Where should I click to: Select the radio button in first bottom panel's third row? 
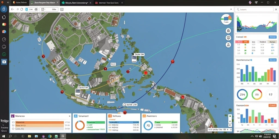coord(13,129)
